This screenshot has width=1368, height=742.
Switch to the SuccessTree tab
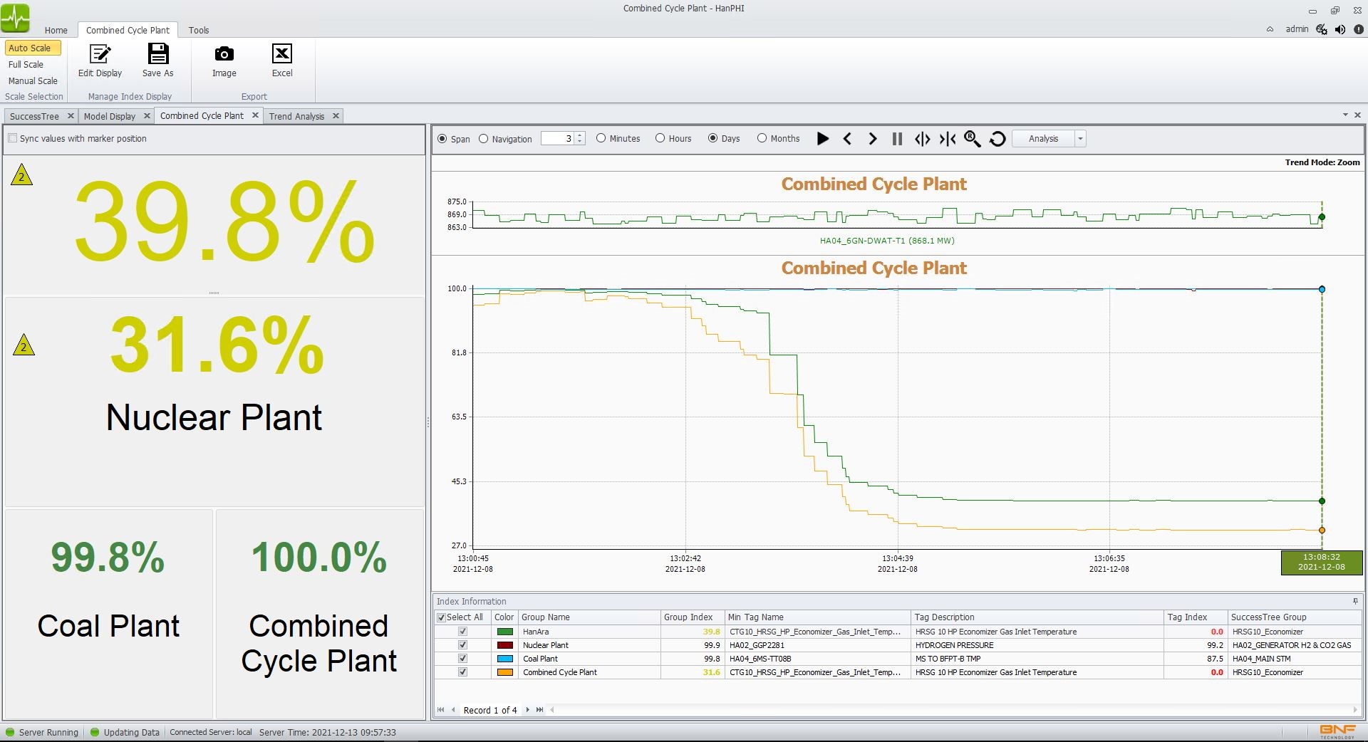(x=34, y=116)
